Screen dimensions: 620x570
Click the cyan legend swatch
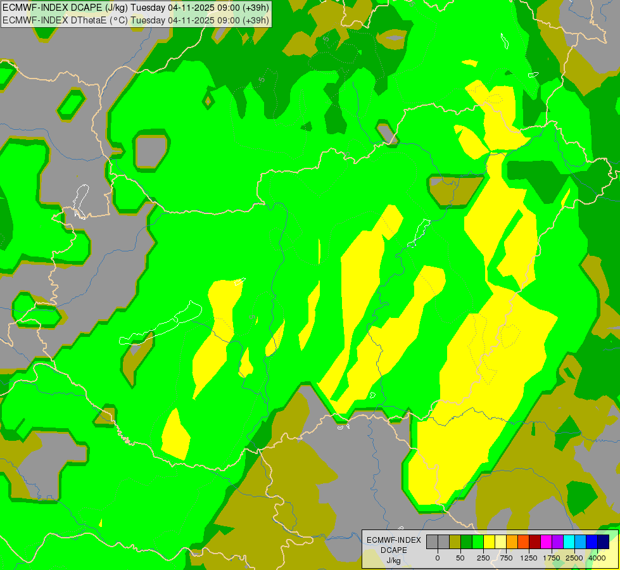569,541
